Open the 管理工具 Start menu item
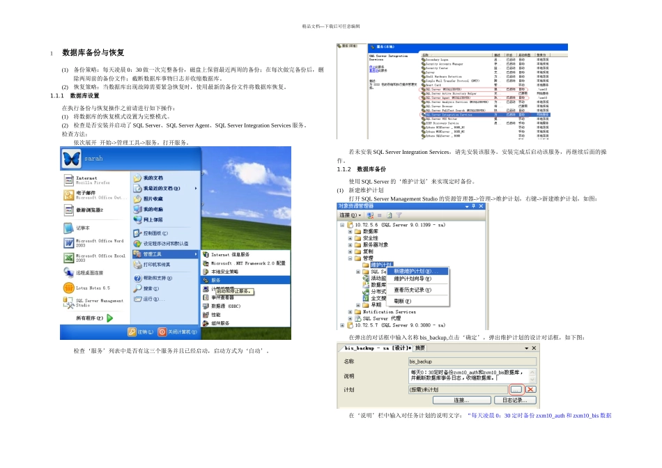 (166, 254)
